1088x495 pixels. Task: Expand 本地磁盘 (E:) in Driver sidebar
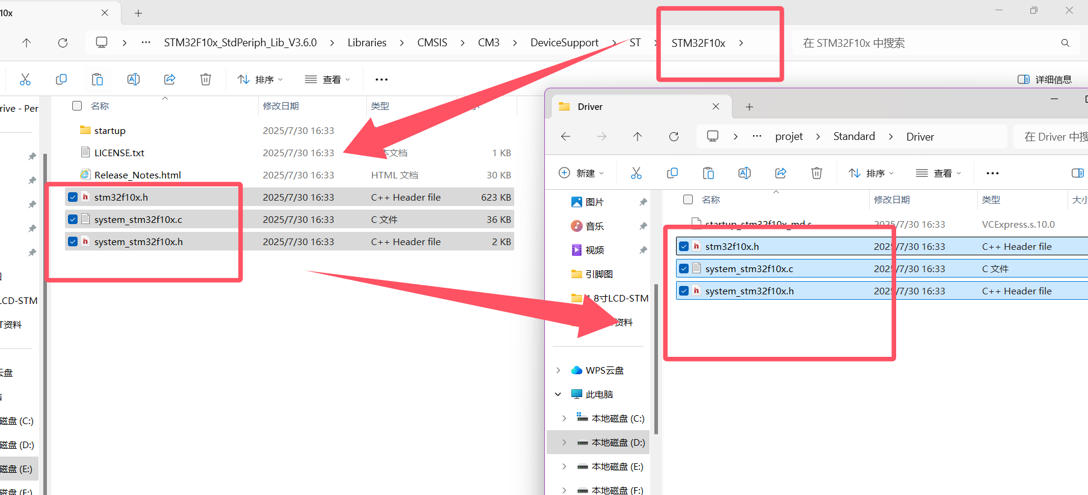(564, 466)
